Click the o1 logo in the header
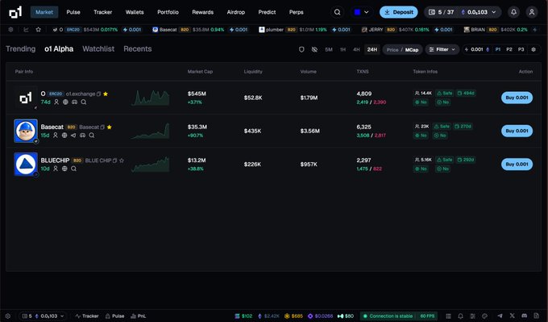548x322 pixels. (15, 12)
